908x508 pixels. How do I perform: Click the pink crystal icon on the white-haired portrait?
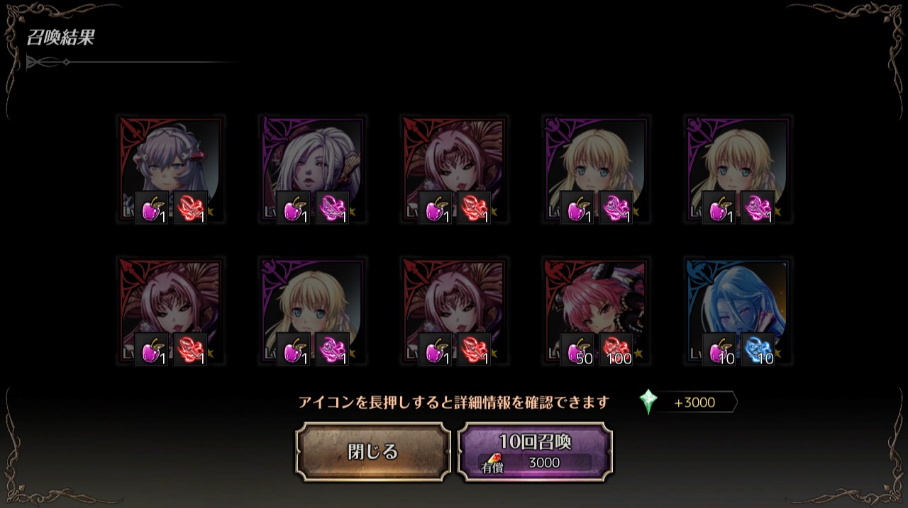pyautogui.click(x=333, y=208)
